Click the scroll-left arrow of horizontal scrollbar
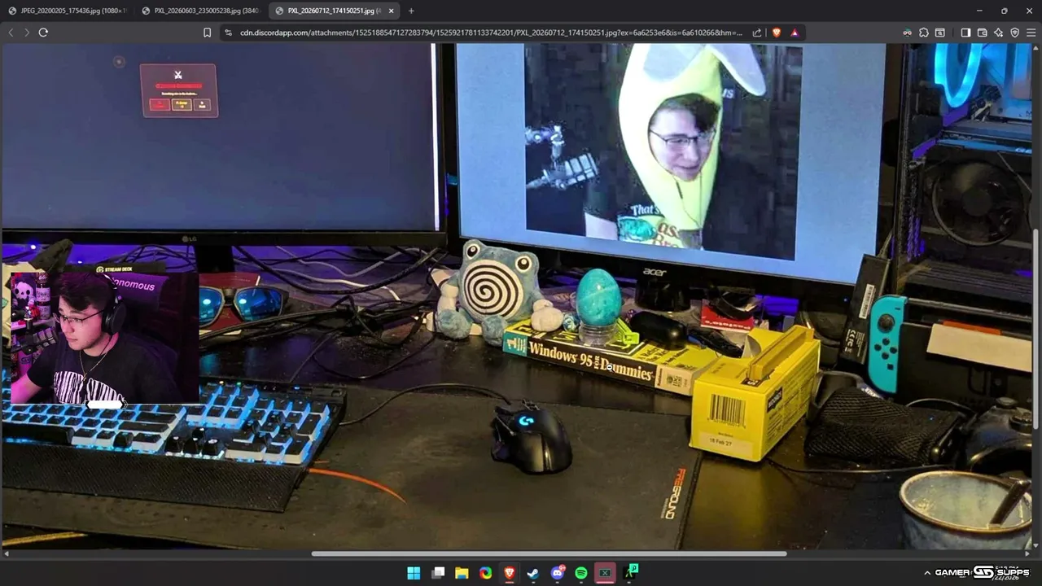The image size is (1042, 586). [x=7, y=554]
